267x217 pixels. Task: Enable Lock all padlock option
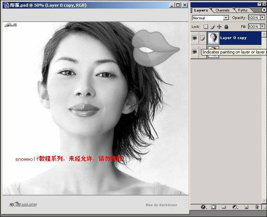[x=226, y=27]
